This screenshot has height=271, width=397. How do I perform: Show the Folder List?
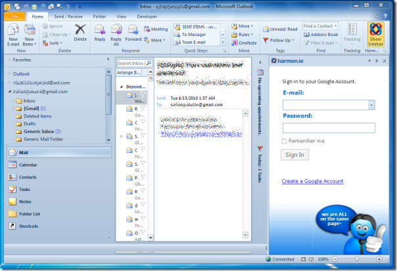(58, 214)
